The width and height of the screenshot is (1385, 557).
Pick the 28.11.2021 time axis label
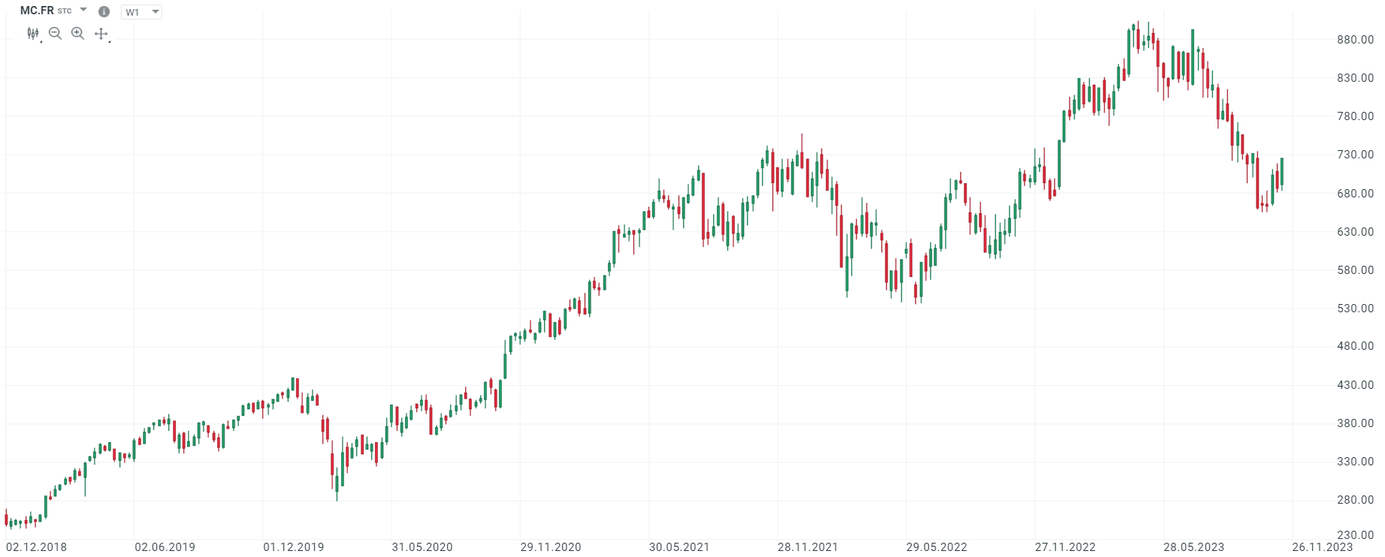pos(807,547)
